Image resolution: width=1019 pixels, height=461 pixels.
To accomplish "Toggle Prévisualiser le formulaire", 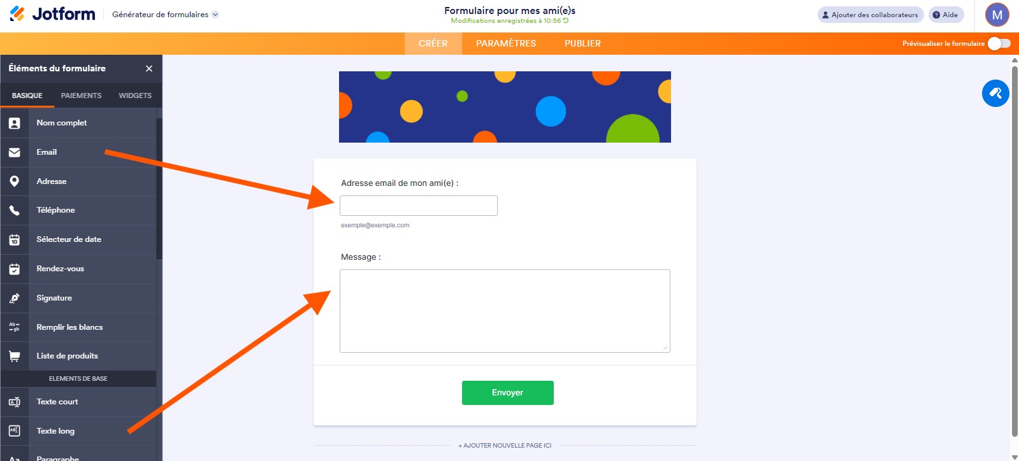I will (999, 43).
